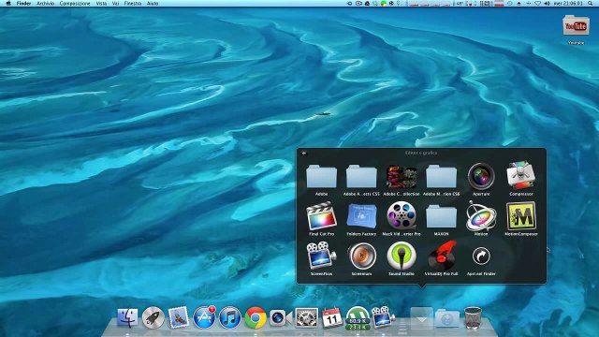Open ScreenFlow icon in the Dock
The height and width of the screenshot is (337, 599).
(383, 317)
